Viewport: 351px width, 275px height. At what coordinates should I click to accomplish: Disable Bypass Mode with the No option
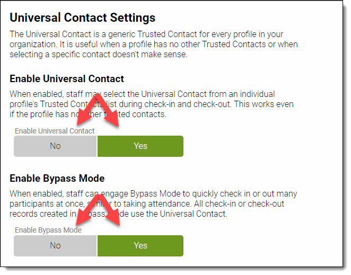point(55,245)
